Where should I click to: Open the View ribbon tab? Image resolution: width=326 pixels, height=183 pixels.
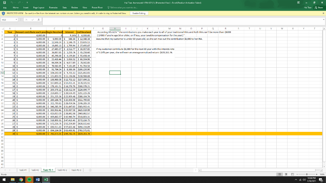click(85, 8)
